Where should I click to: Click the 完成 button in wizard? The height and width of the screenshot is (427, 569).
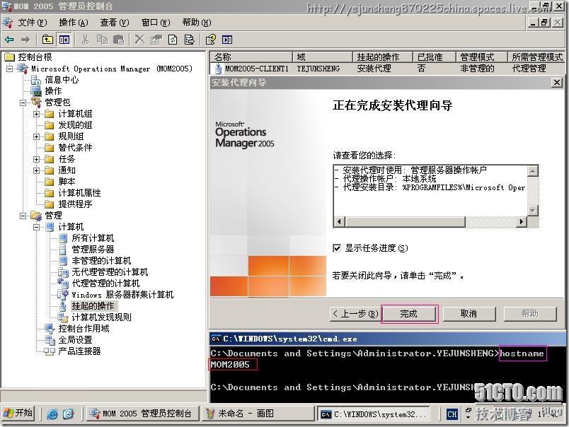409,314
